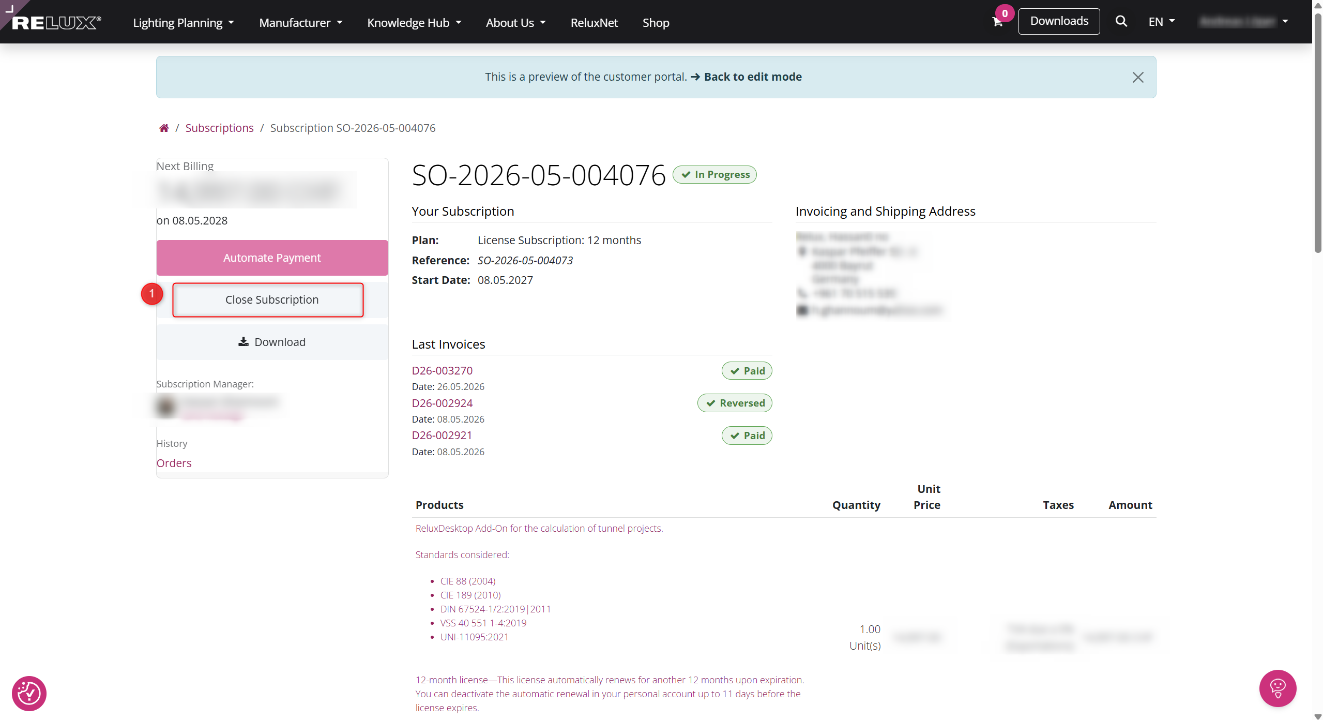Open invoice D26-002921
1323x720 pixels.
442,435
